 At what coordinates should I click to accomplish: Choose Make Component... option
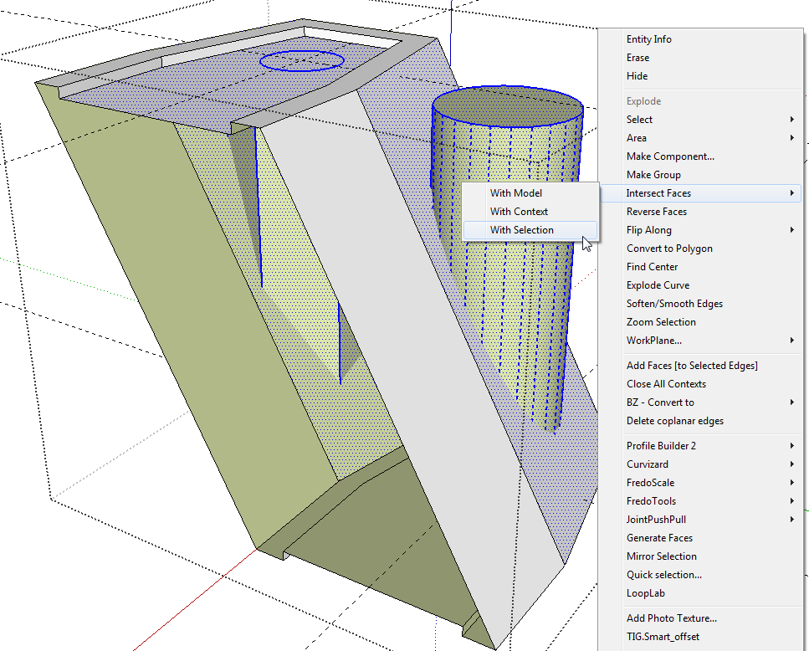tap(670, 156)
